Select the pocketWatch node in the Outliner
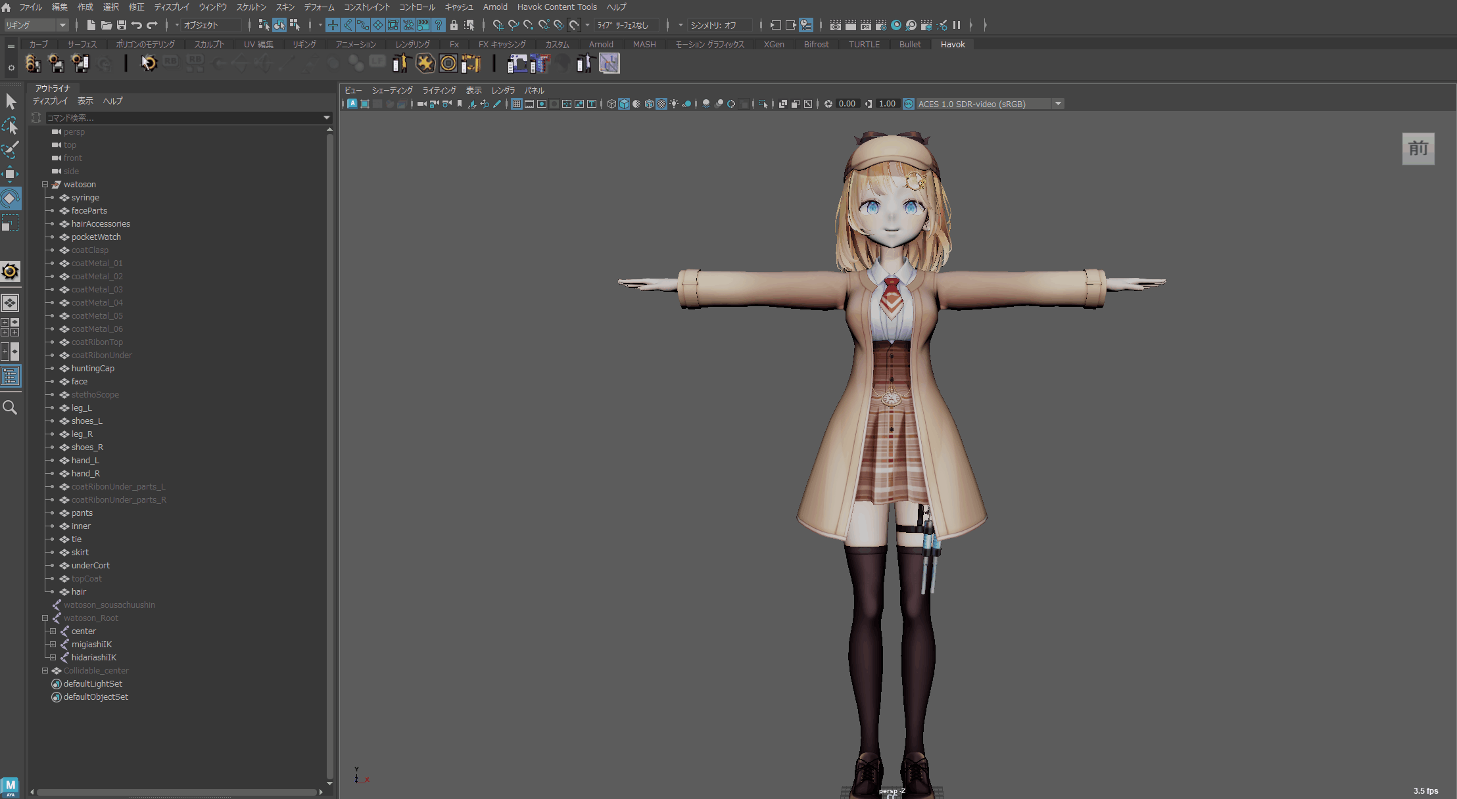The width and height of the screenshot is (1457, 799). click(x=96, y=237)
